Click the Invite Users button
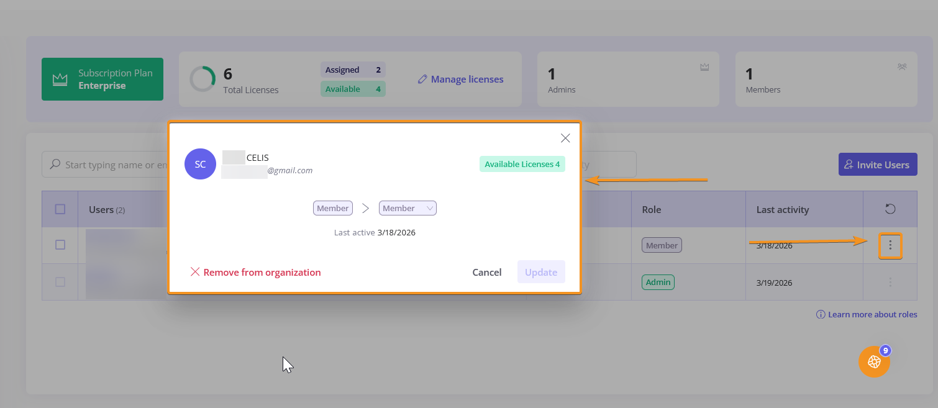Viewport: 938px width, 408px height. [x=877, y=165]
